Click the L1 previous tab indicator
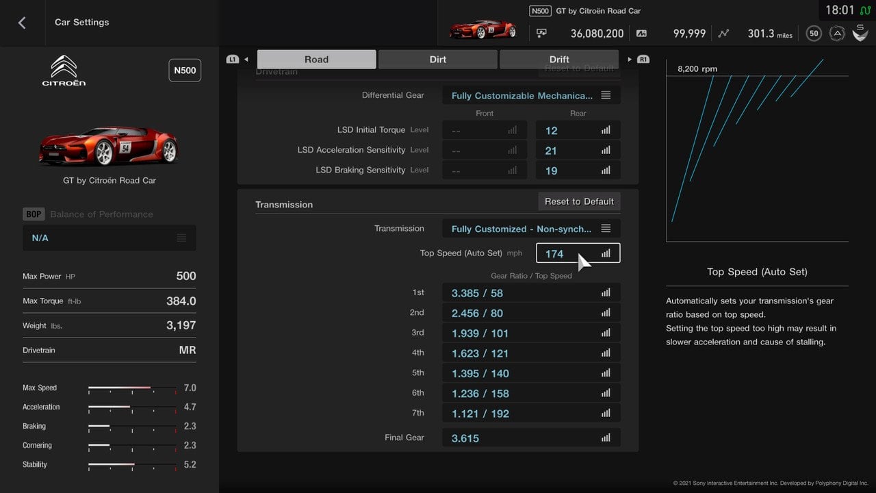Image resolution: width=876 pixels, height=493 pixels. (233, 60)
